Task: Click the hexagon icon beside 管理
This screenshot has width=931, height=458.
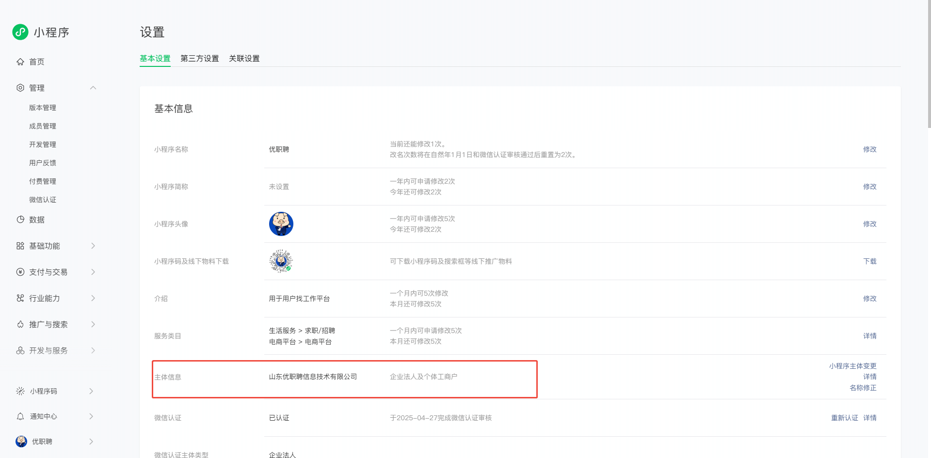Action: [20, 88]
